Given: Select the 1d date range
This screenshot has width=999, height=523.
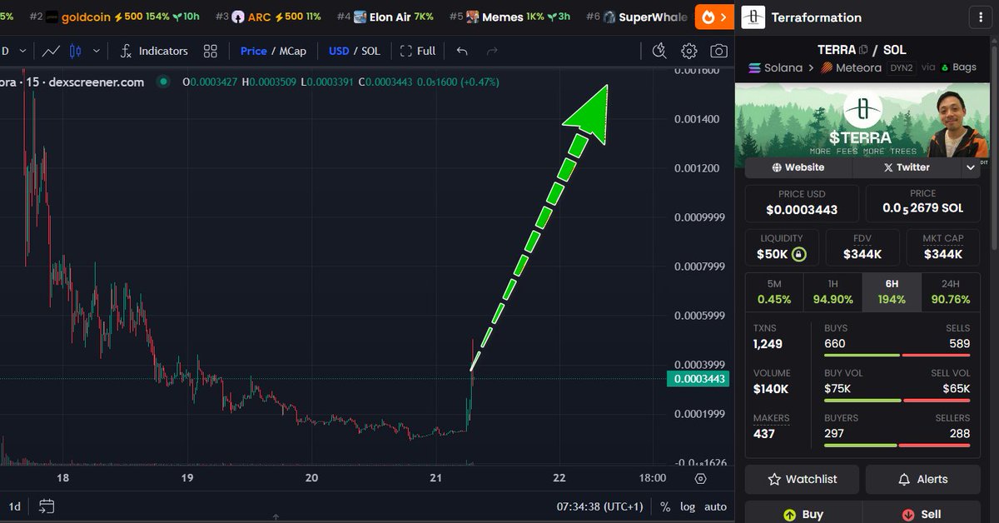Looking at the screenshot, I should coord(15,506).
